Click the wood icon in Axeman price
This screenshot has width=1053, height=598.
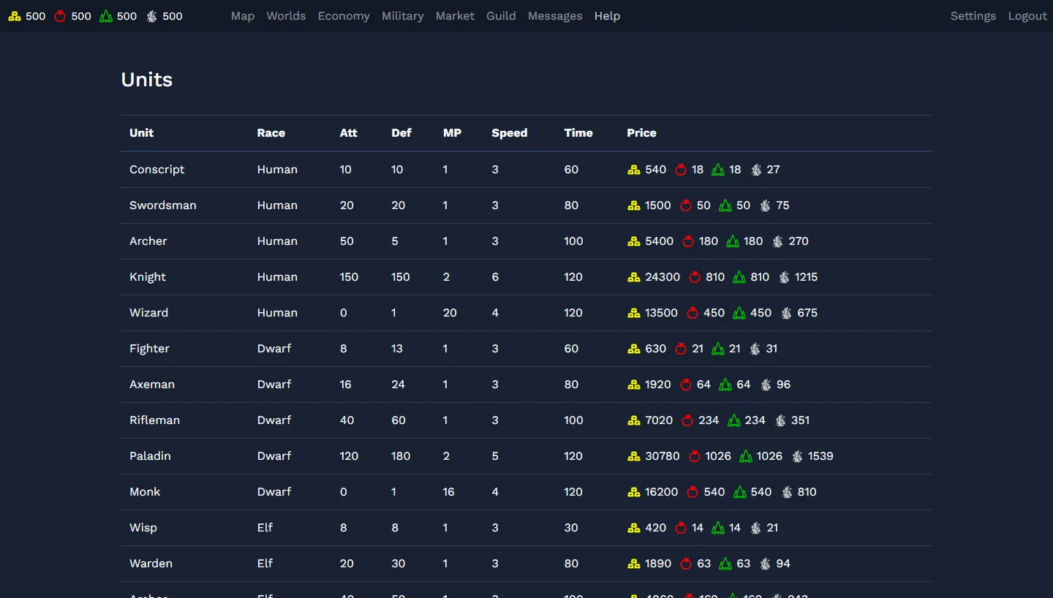[x=725, y=385]
